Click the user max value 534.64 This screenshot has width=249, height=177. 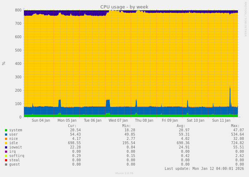click(238, 135)
